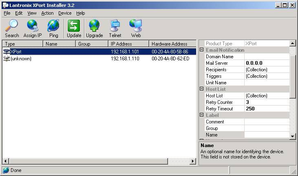298x176 pixels.
Task: Edit the Retry Counter value 3
Action: point(267,102)
